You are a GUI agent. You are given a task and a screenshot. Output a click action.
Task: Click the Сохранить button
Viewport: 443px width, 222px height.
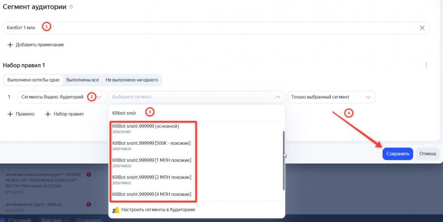click(x=398, y=154)
